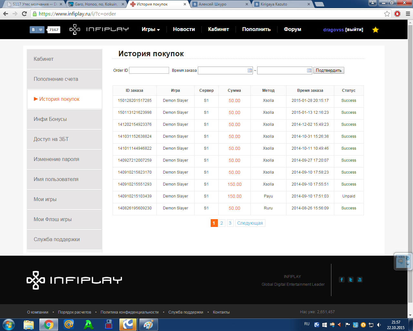Open Paint taskbar icon

(x=148, y=325)
